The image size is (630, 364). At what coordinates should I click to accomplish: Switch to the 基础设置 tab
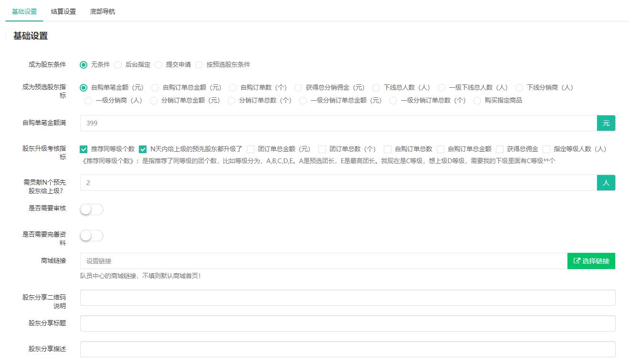(x=24, y=11)
